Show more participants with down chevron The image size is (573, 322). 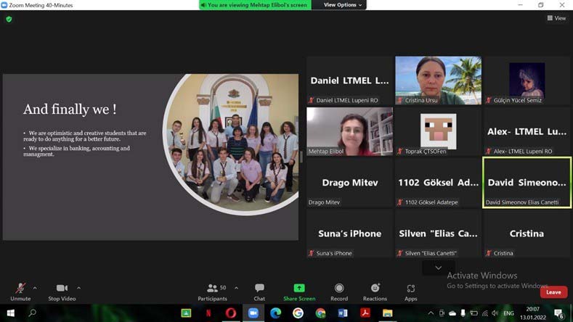pyautogui.click(x=438, y=268)
